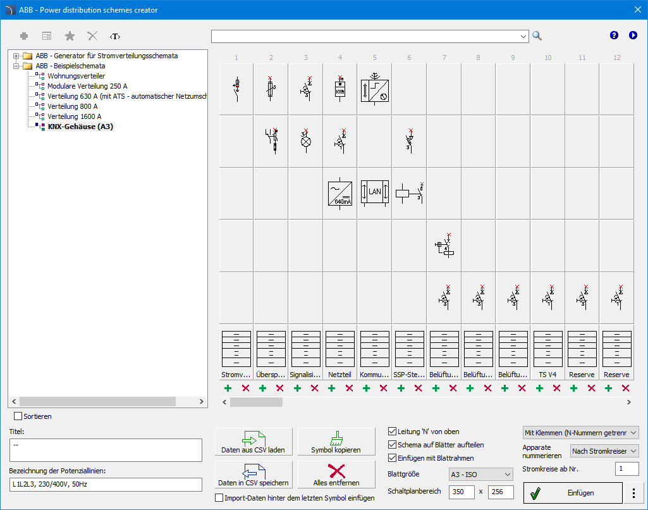Viewport: 648px width, 510px height.
Task: Click the schema grid horizontal scrollbar thumb
Action: [x=256, y=402]
